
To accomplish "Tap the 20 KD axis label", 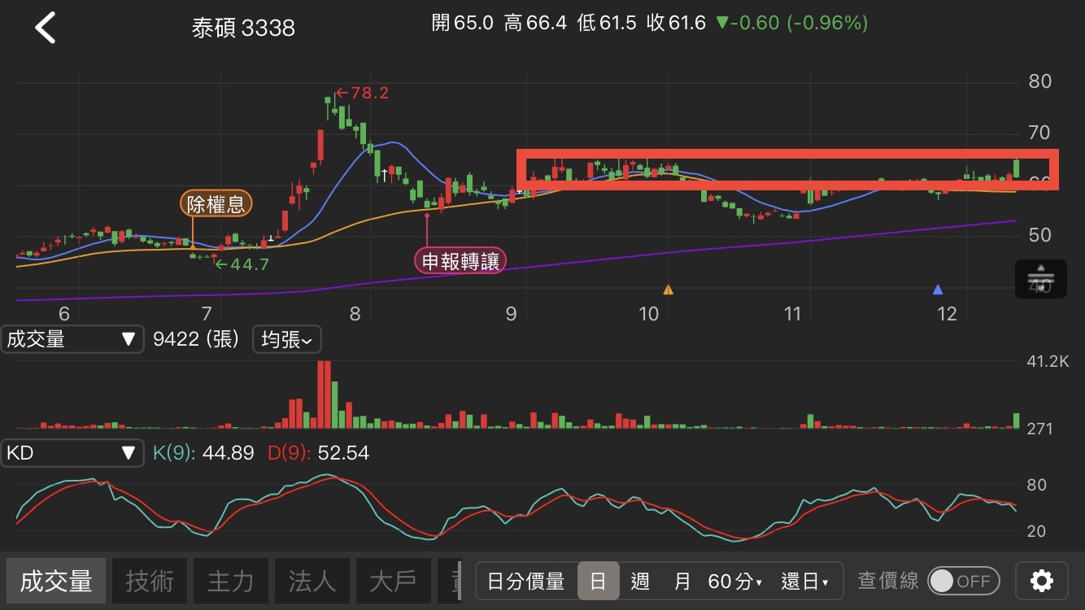I will click(1037, 531).
